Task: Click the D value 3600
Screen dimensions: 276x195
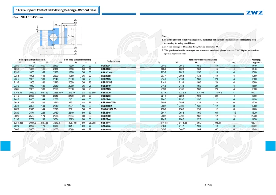Action: click(x=16, y=129)
